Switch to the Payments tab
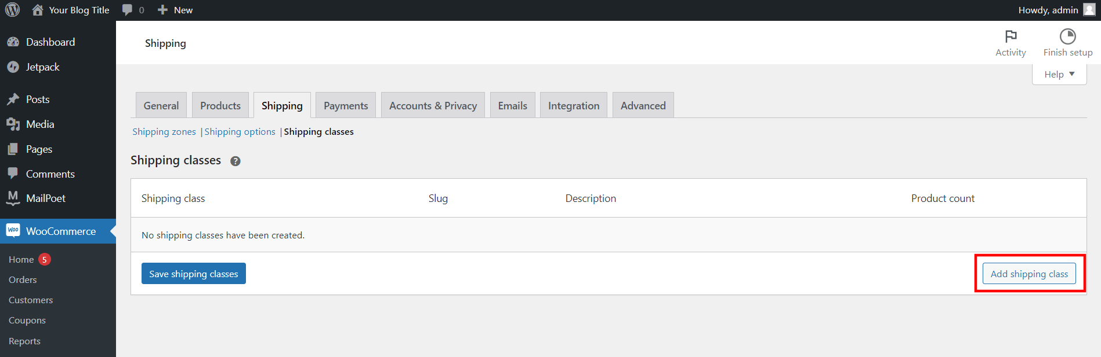This screenshot has height=357, width=1101. [x=346, y=105]
